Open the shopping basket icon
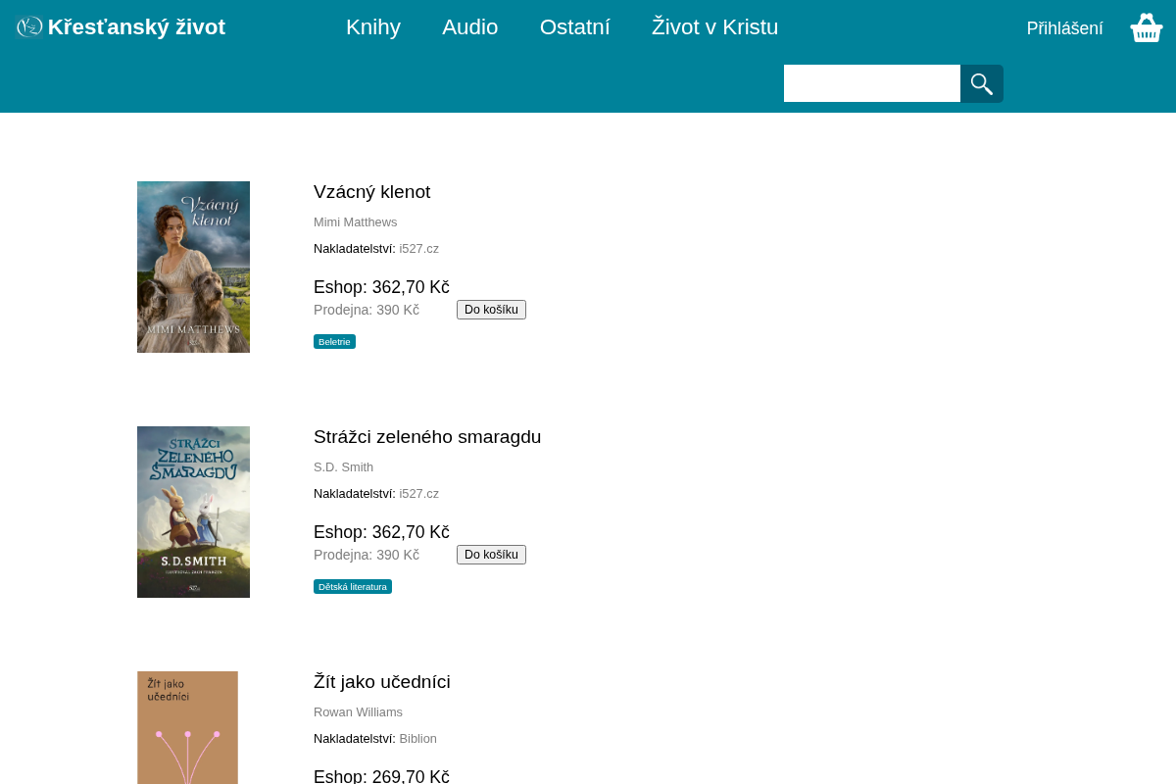Image resolution: width=1176 pixels, height=784 pixels. tap(1147, 27)
